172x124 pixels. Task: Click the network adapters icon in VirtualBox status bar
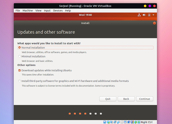coord(115,122)
